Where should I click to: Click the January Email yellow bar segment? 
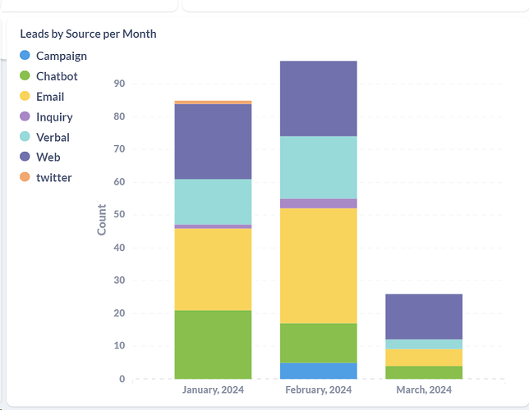[x=213, y=269]
